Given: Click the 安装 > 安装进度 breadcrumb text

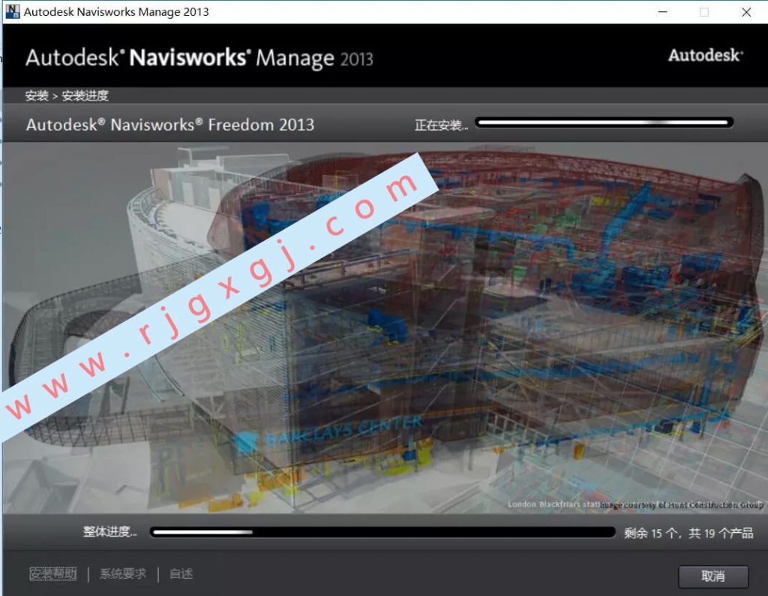Looking at the screenshot, I should [67, 95].
